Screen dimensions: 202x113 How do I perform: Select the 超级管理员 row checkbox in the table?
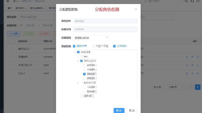[11, 49]
